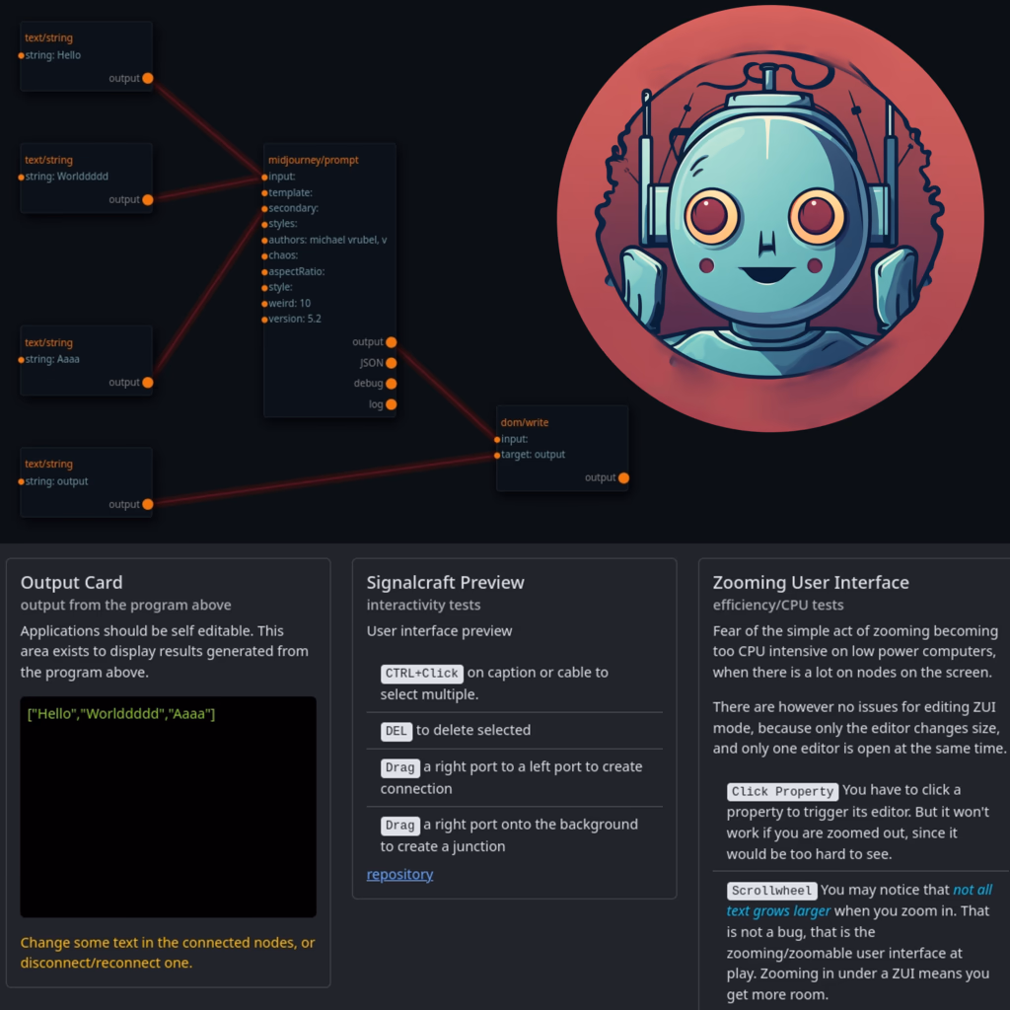Select the midjourney/prompt node caption
Screen dimensions: 1010x1010
click(x=313, y=160)
